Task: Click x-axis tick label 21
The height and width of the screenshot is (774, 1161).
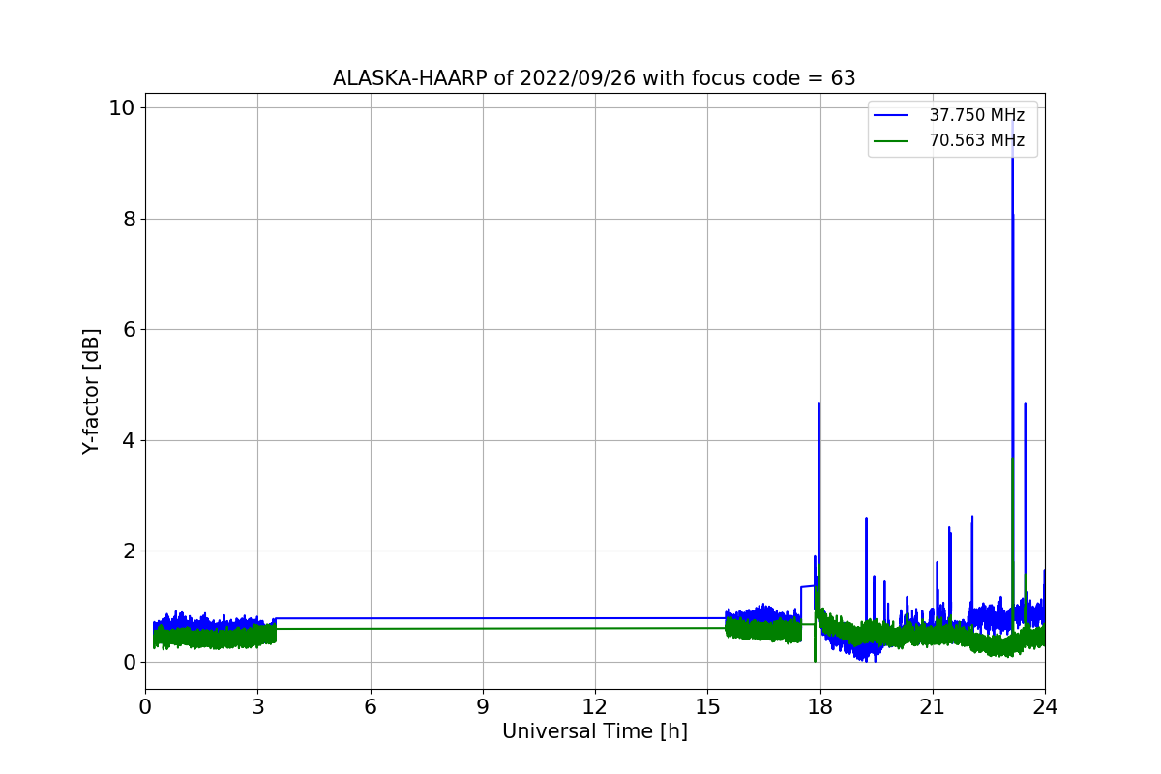Action: 932,707
